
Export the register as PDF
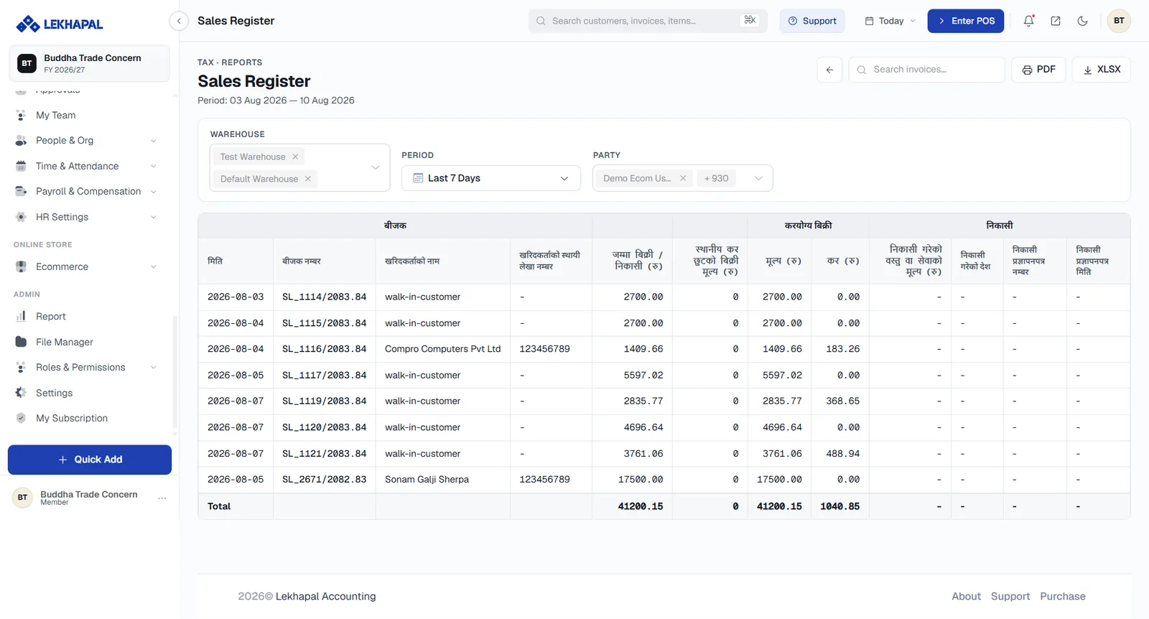pos(1038,70)
